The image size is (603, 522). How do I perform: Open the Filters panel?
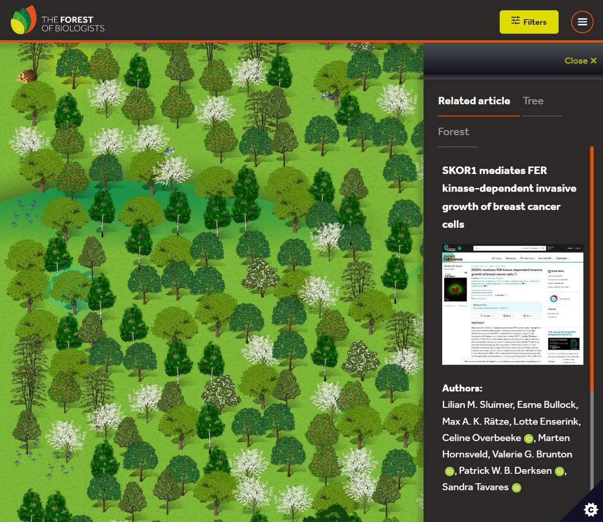tap(529, 22)
